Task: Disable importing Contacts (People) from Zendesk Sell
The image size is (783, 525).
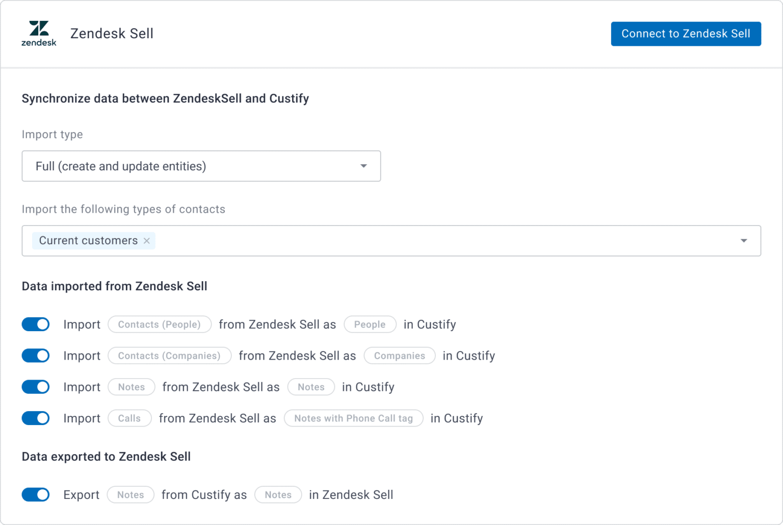Action: tap(35, 324)
